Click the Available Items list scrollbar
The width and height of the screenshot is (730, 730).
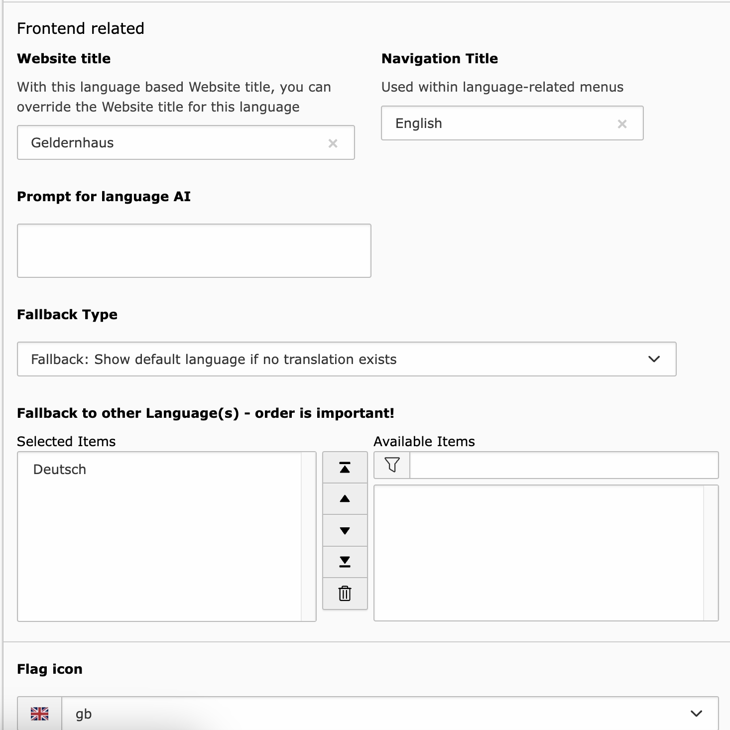[x=711, y=553]
